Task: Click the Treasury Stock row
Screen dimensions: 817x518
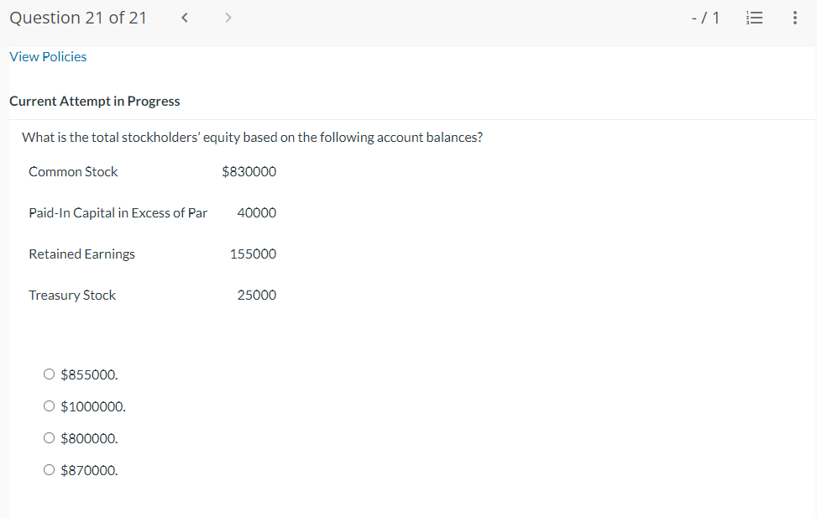Action: coord(72,295)
